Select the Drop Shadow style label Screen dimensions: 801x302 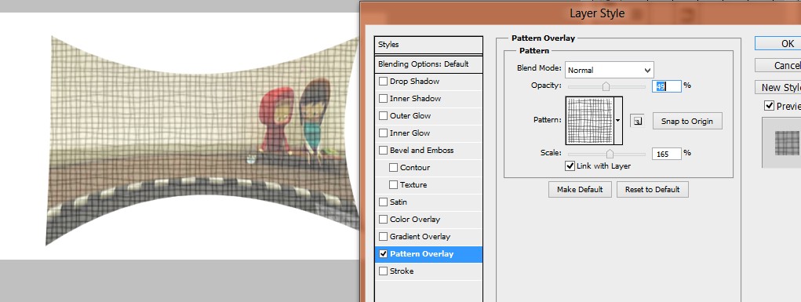(x=414, y=82)
